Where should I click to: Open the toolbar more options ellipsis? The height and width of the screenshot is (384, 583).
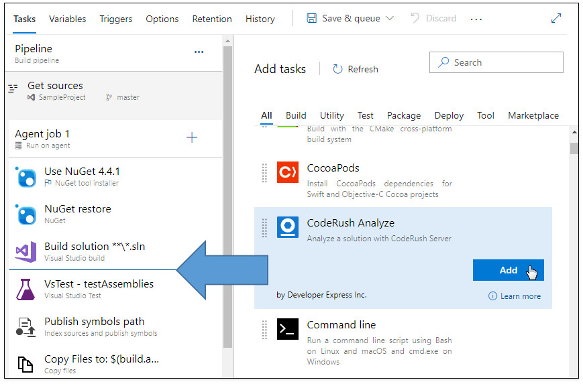[x=476, y=19]
